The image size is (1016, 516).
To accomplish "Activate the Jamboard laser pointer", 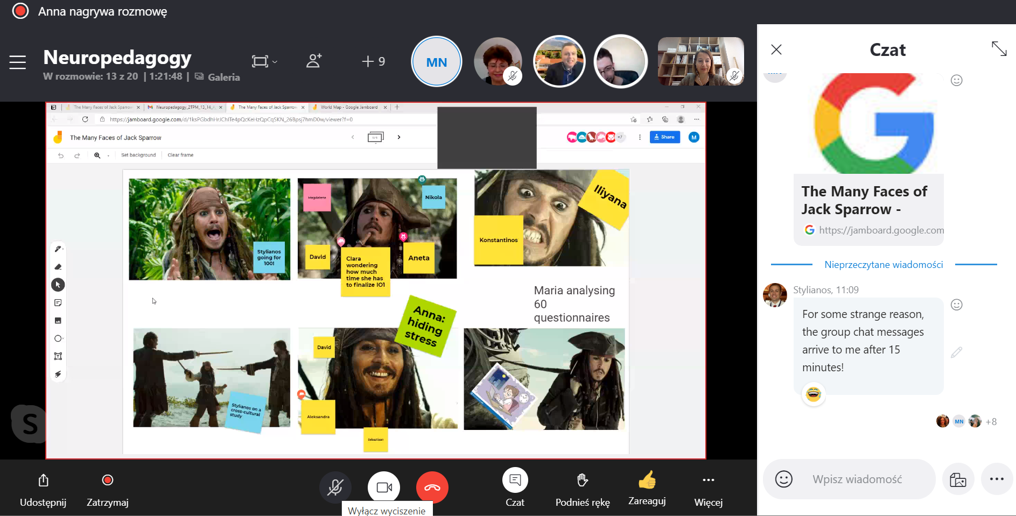I will pos(58,374).
